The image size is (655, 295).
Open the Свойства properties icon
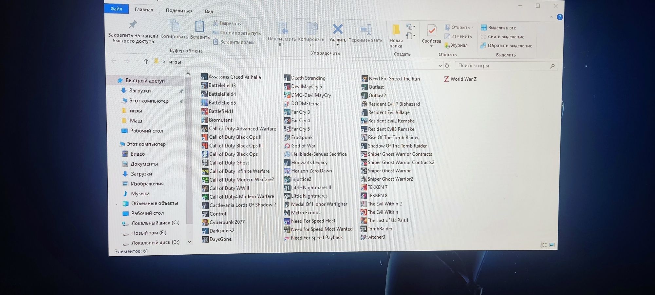pyautogui.click(x=432, y=30)
